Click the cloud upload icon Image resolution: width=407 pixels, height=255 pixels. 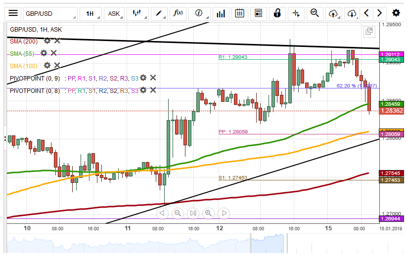333,13
